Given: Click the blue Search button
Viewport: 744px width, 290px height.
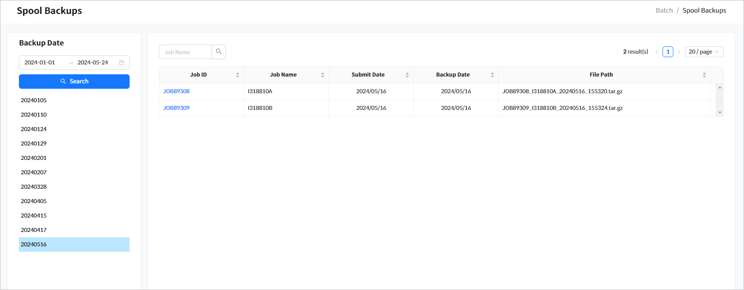Looking at the screenshot, I should point(74,82).
